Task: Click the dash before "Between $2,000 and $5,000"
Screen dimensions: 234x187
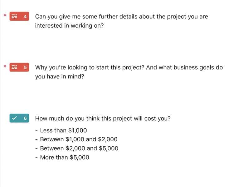Action: (x=37, y=149)
